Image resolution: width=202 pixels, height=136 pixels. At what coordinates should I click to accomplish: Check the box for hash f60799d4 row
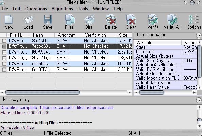[x=4, y=52]
